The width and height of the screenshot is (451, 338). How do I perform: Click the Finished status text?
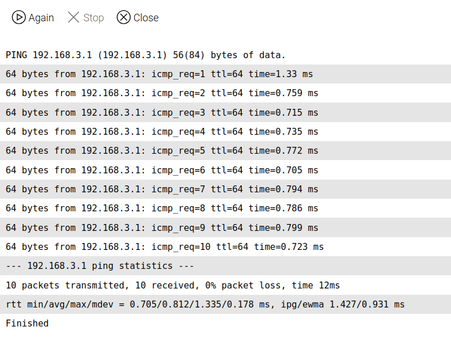[x=27, y=324]
